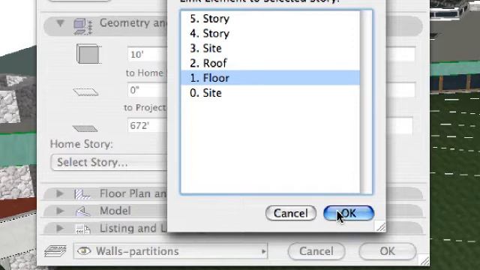This screenshot has height=270, width=480.
Task: Expand the Listing and Labeling panel triangle
Action: coord(60,228)
